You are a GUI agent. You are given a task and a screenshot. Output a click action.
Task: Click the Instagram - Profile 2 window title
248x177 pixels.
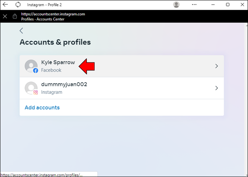(x=44, y=5)
